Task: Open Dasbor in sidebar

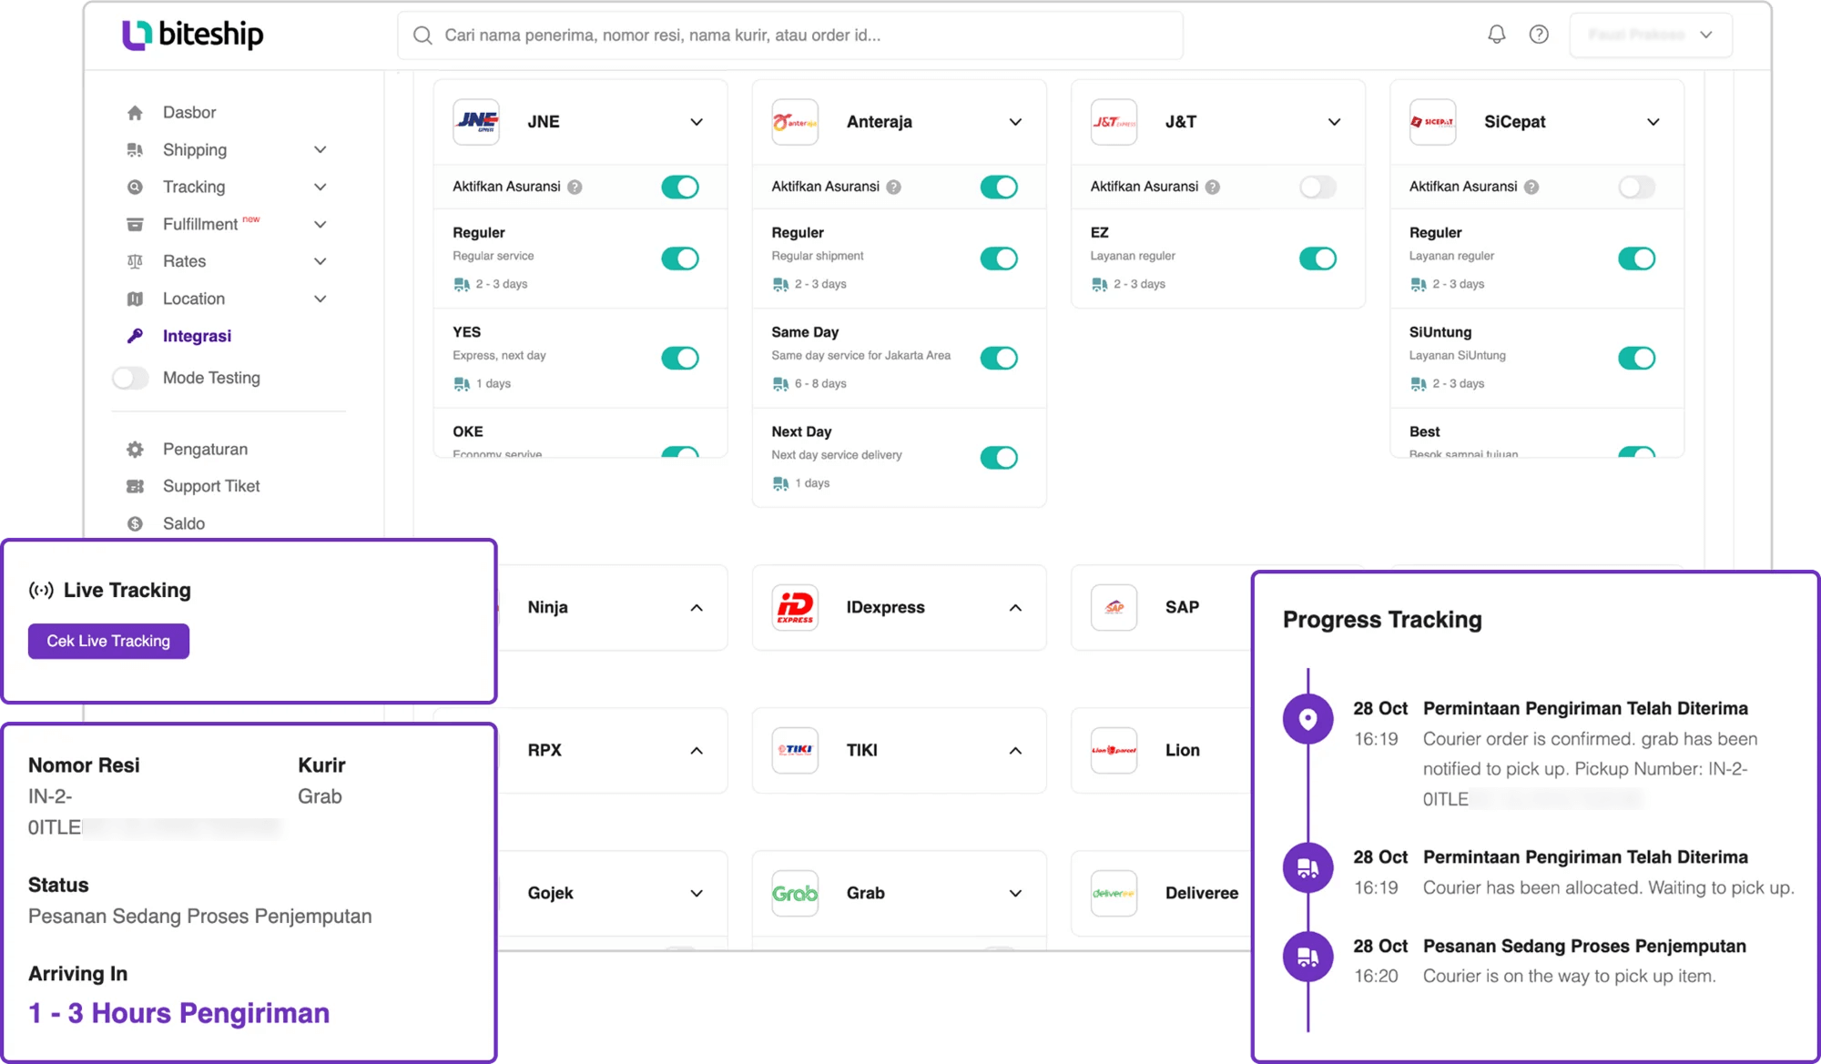Action: [x=189, y=113]
